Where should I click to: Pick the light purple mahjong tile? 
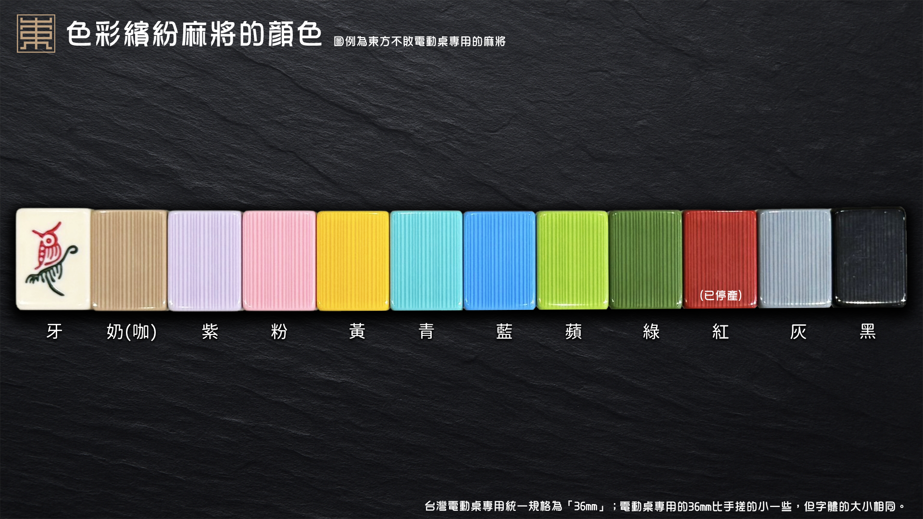[x=205, y=260]
